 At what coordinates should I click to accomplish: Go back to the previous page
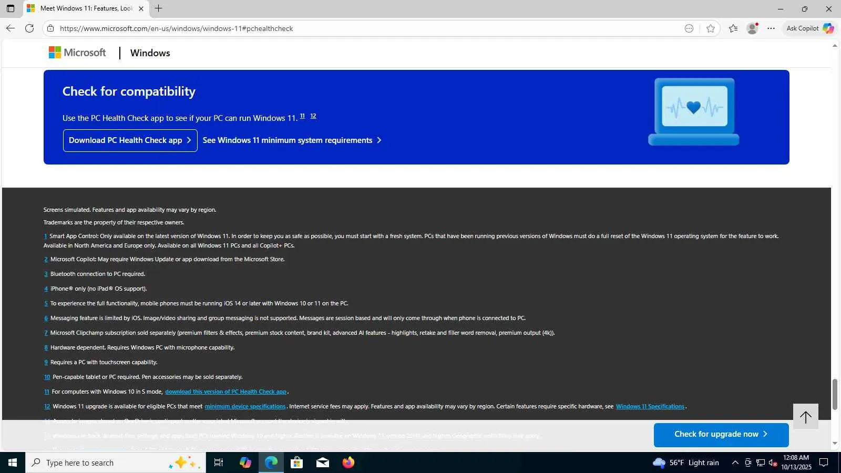(x=11, y=28)
